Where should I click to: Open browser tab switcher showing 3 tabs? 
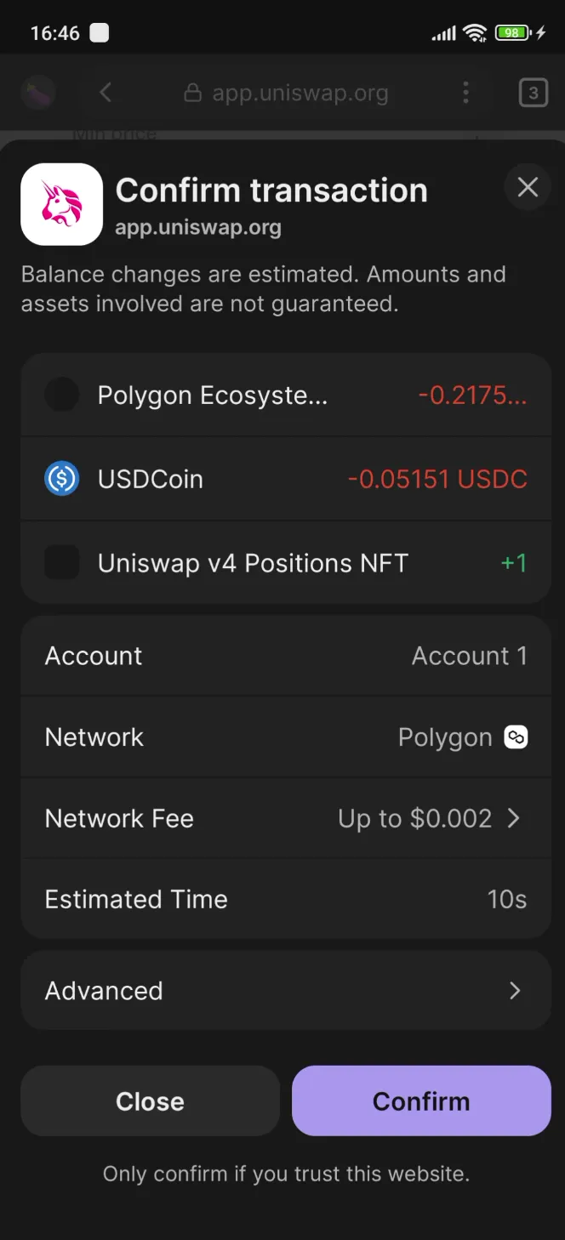point(533,93)
